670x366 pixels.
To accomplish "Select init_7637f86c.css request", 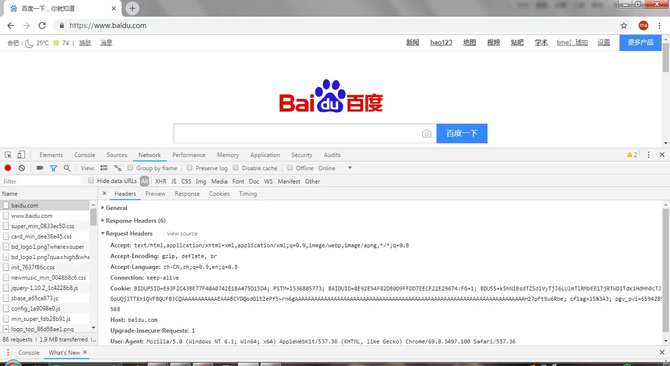I will pyautogui.click(x=45, y=267).
